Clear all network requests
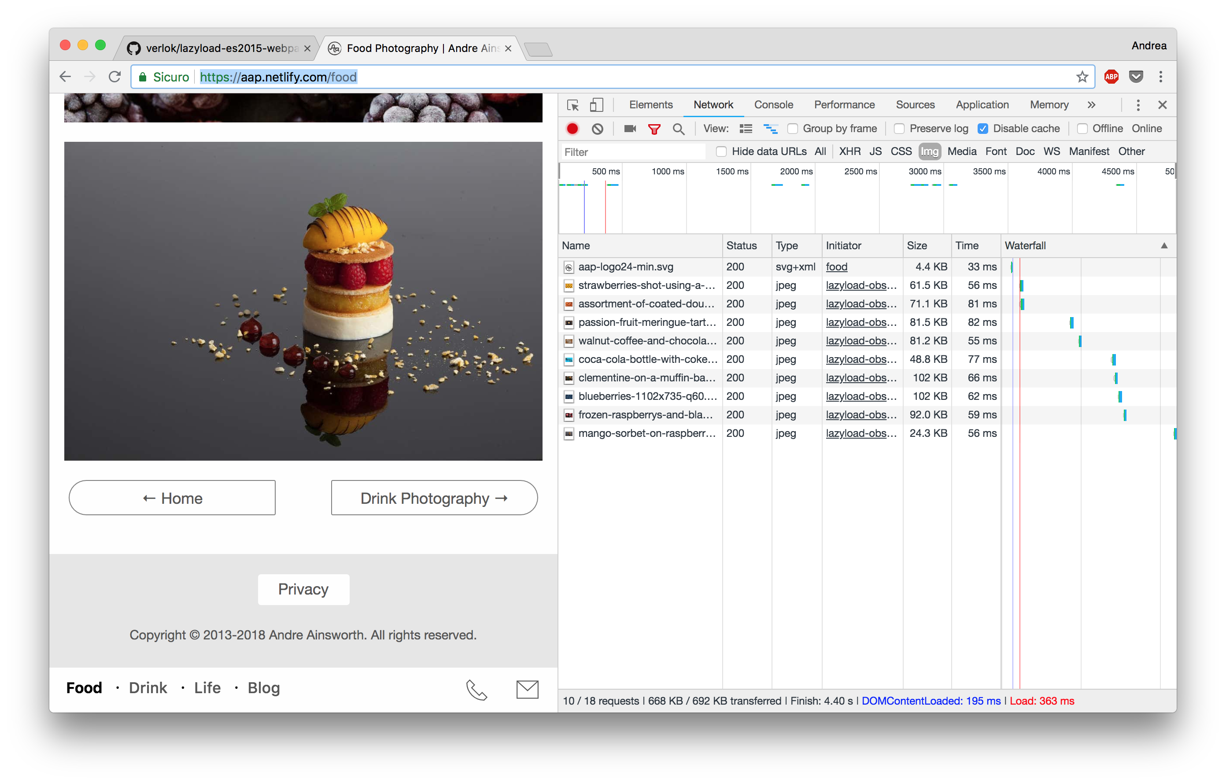Image resolution: width=1226 pixels, height=783 pixels. (x=597, y=128)
